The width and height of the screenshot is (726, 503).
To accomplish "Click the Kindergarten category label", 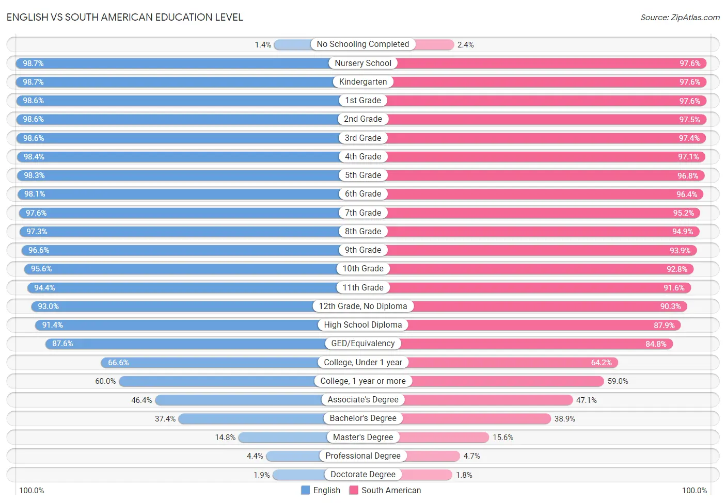I will pyautogui.click(x=363, y=82).
